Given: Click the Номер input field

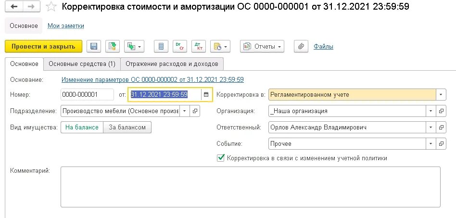Looking at the screenshot, I should tap(87, 95).
